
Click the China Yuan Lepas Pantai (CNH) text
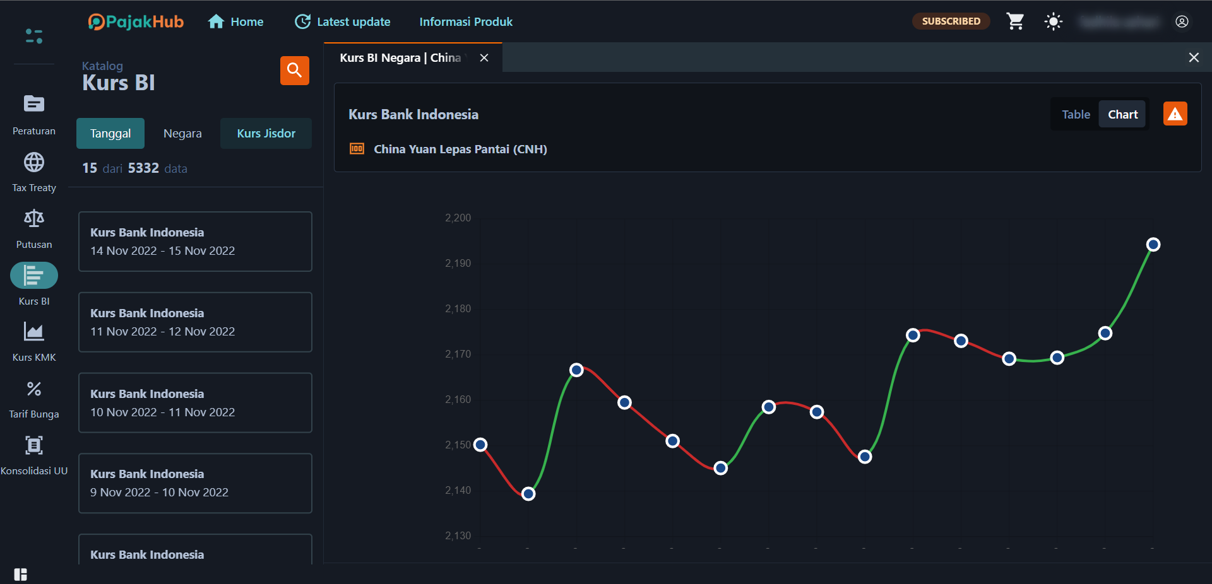[460, 149]
